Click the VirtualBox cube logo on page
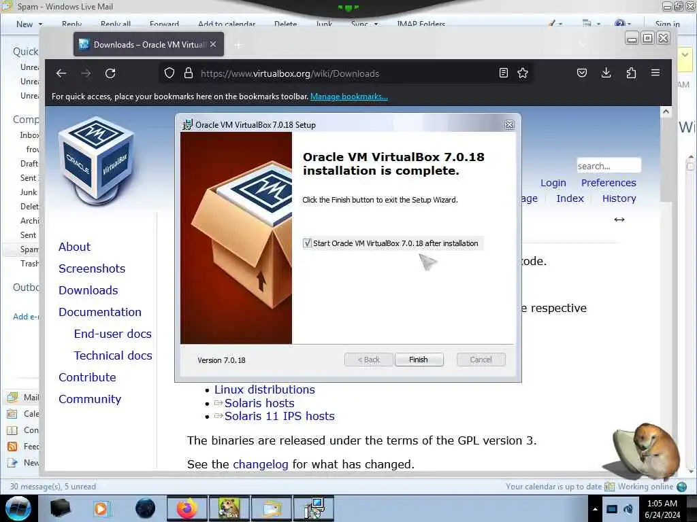Screen dimensions: 697x522 [x=96, y=160]
